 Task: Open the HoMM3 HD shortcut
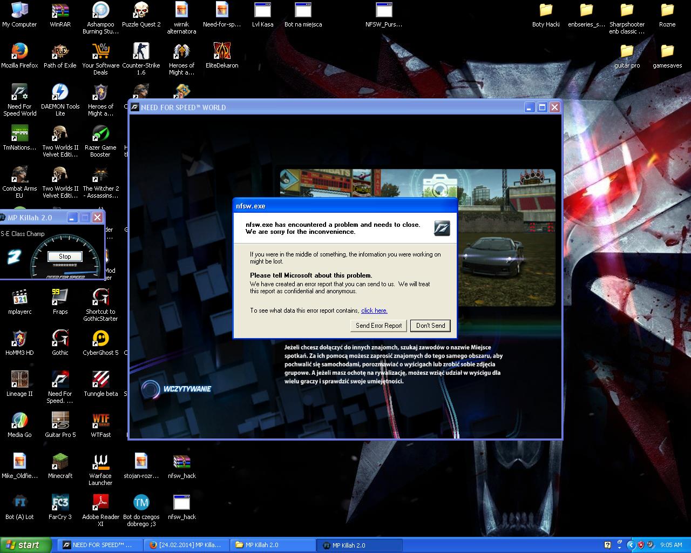coord(19,343)
